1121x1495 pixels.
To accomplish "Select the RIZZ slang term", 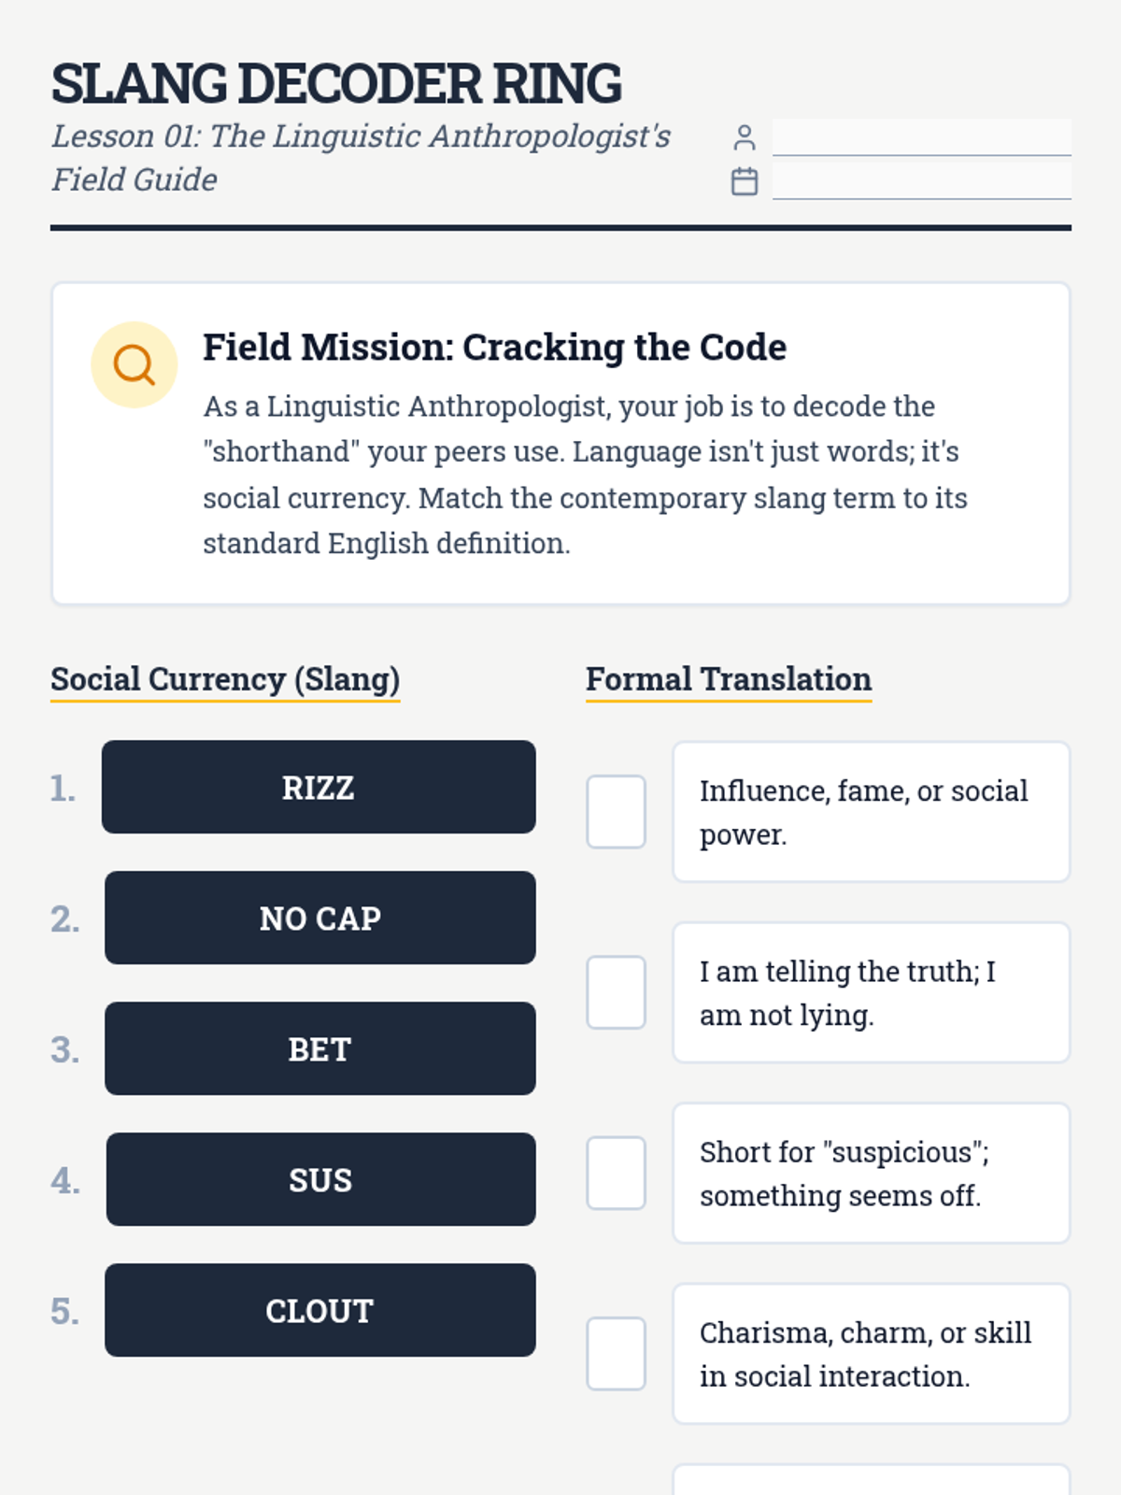I will coord(319,787).
